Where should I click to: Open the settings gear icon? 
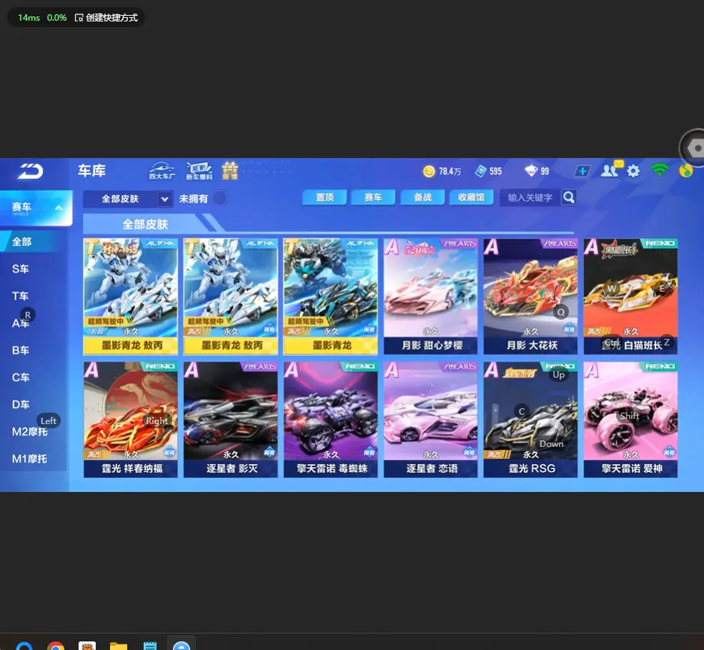pyautogui.click(x=633, y=171)
